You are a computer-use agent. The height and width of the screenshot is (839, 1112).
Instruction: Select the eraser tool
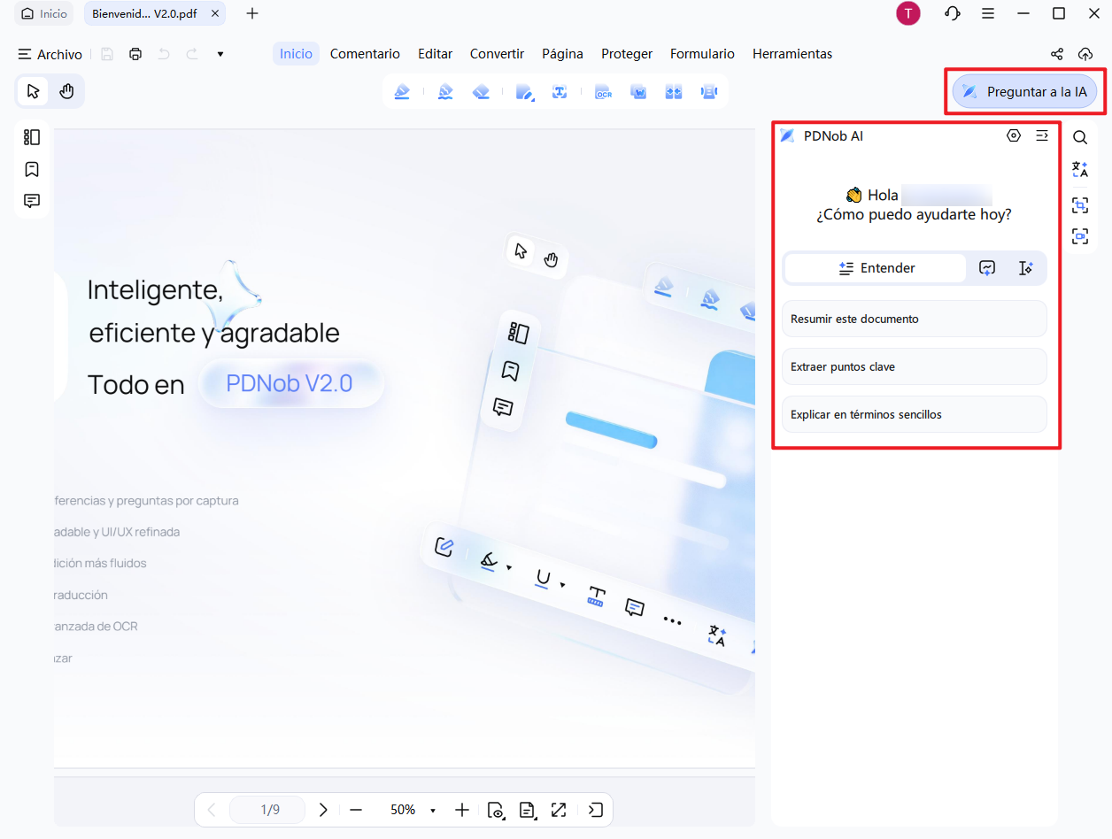click(x=481, y=91)
